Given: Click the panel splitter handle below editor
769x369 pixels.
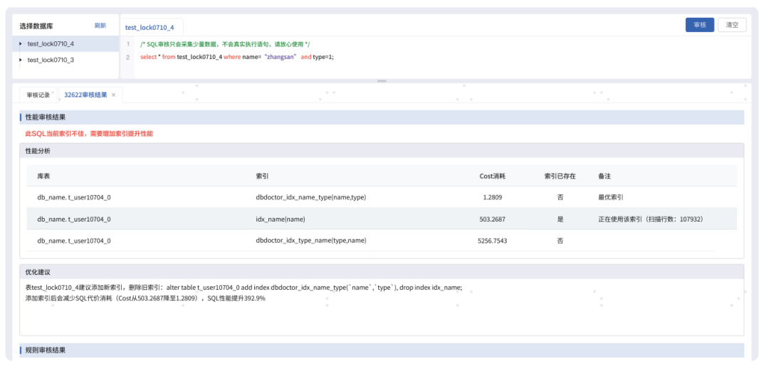Looking at the screenshot, I should (382, 81).
